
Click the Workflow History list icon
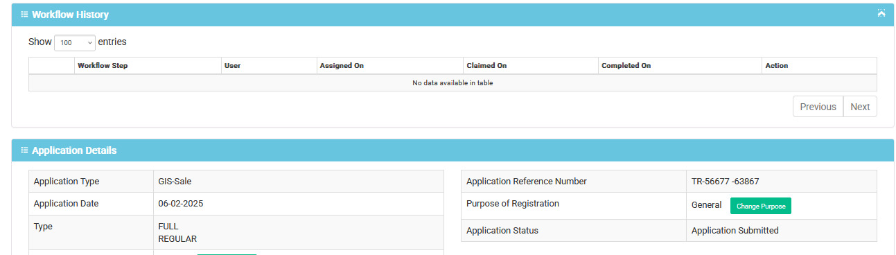pos(24,15)
